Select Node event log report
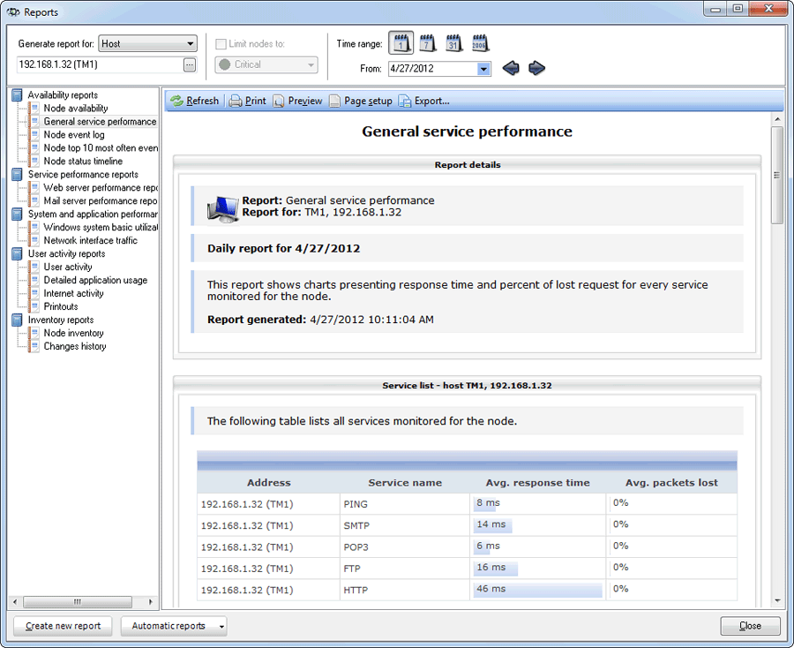This screenshot has height=648, width=794. point(74,135)
